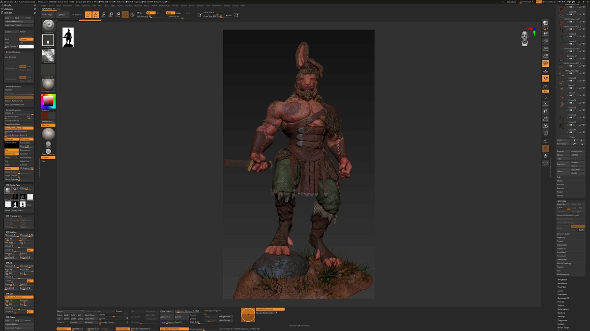The width and height of the screenshot is (590, 331).
Task: Open the DragRect stroke picker
Action: 48,40
